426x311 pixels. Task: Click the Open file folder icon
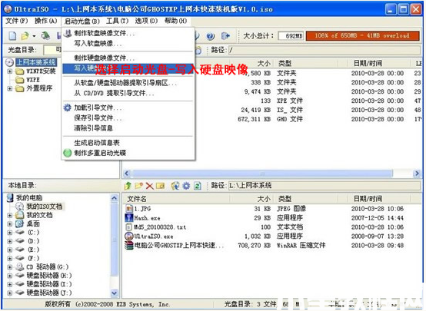[x=25, y=35]
